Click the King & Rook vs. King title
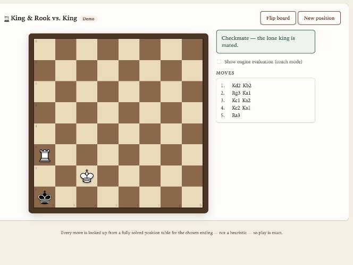353x265 pixels. coord(44,18)
